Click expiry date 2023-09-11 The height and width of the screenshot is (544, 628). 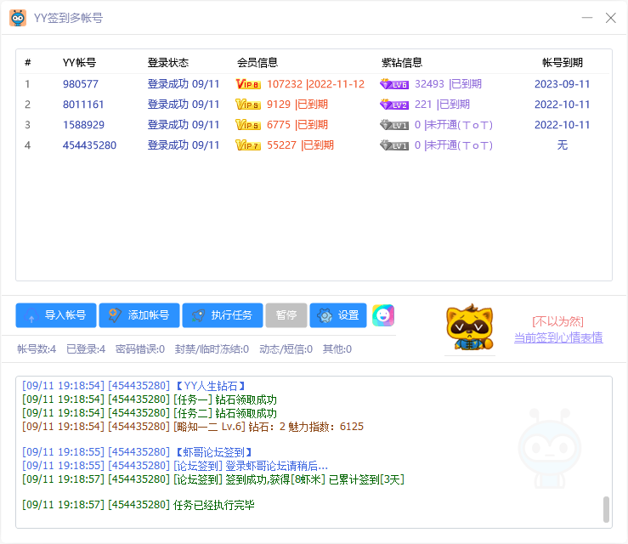click(563, 84)
